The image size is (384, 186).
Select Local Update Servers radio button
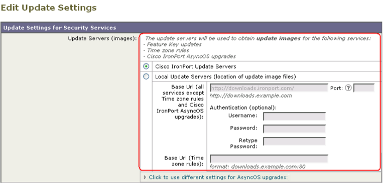coord(146,76)
